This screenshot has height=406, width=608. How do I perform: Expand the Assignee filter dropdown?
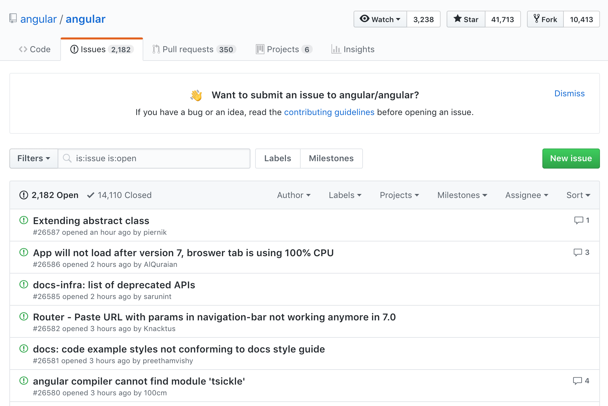click(x=527, y=195)
